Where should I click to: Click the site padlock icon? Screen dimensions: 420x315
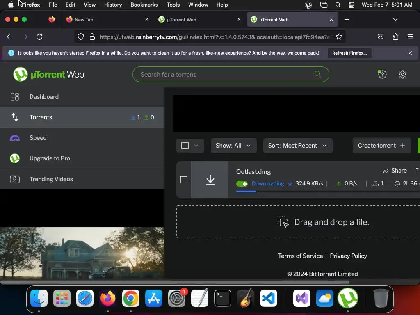coord(92,37)
